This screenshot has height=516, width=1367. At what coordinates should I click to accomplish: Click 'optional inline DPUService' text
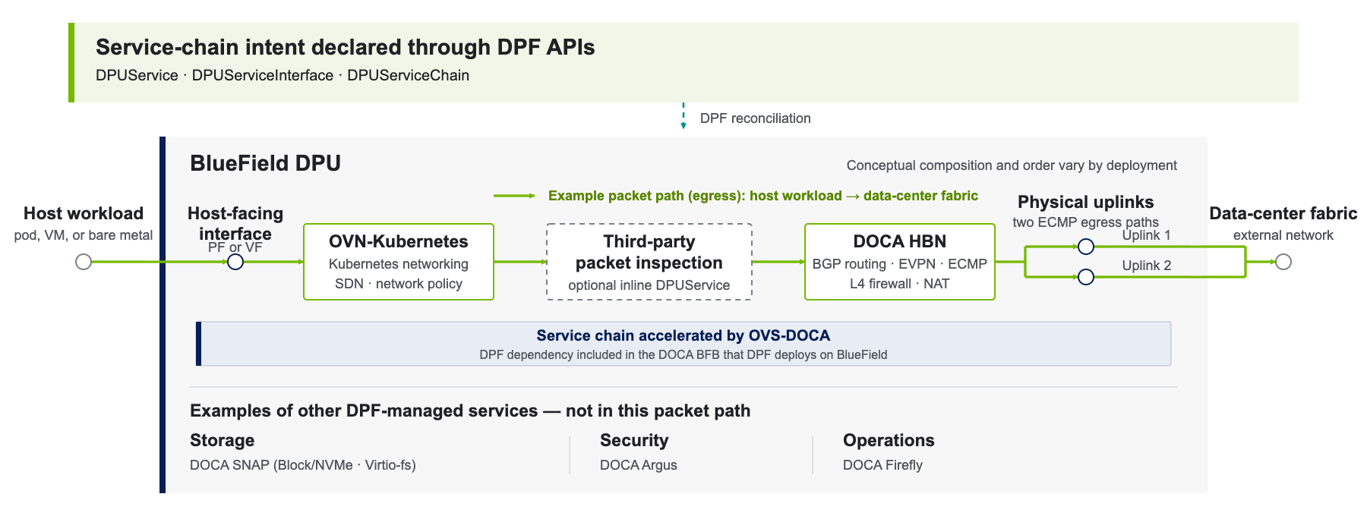point(649,285)
